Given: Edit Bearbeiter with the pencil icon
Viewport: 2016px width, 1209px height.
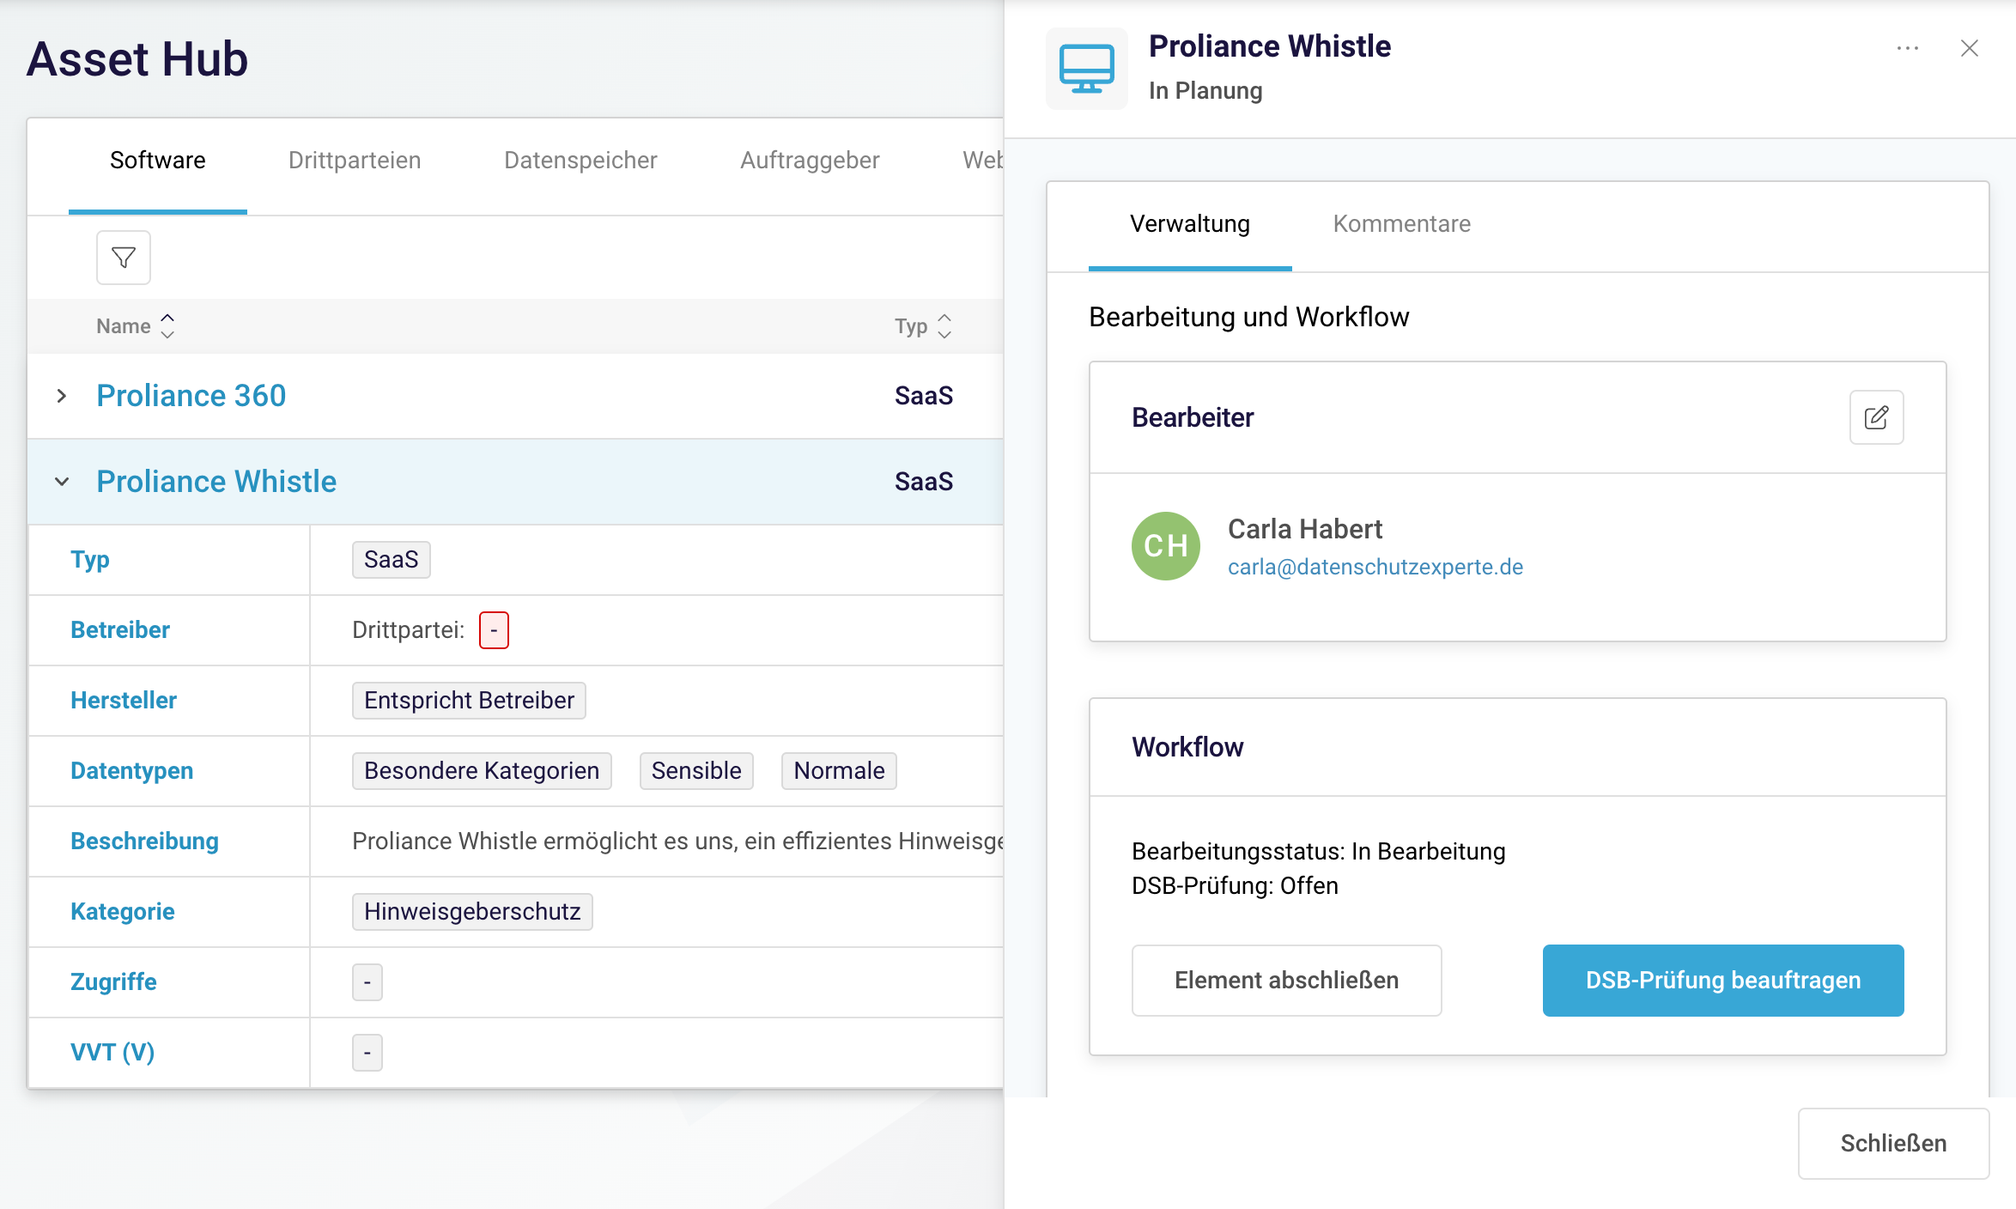Looking at the screenshot, I should [1876, 417].
